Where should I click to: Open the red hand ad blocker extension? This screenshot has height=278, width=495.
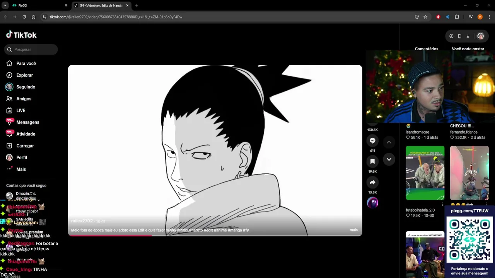coord(438,17)
